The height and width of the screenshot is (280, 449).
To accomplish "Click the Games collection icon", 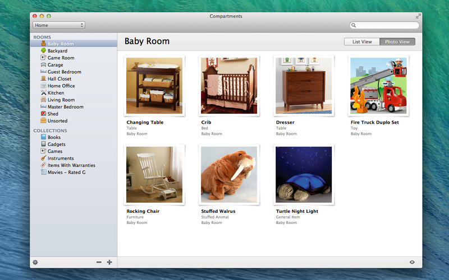I will (44, 151).
